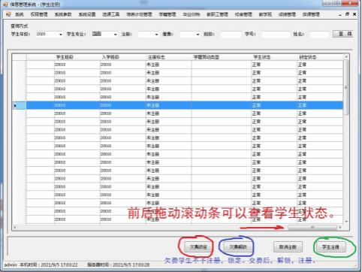362x272 pixels.
Task: Click the 取消注册 button
Action: point(288,247)
